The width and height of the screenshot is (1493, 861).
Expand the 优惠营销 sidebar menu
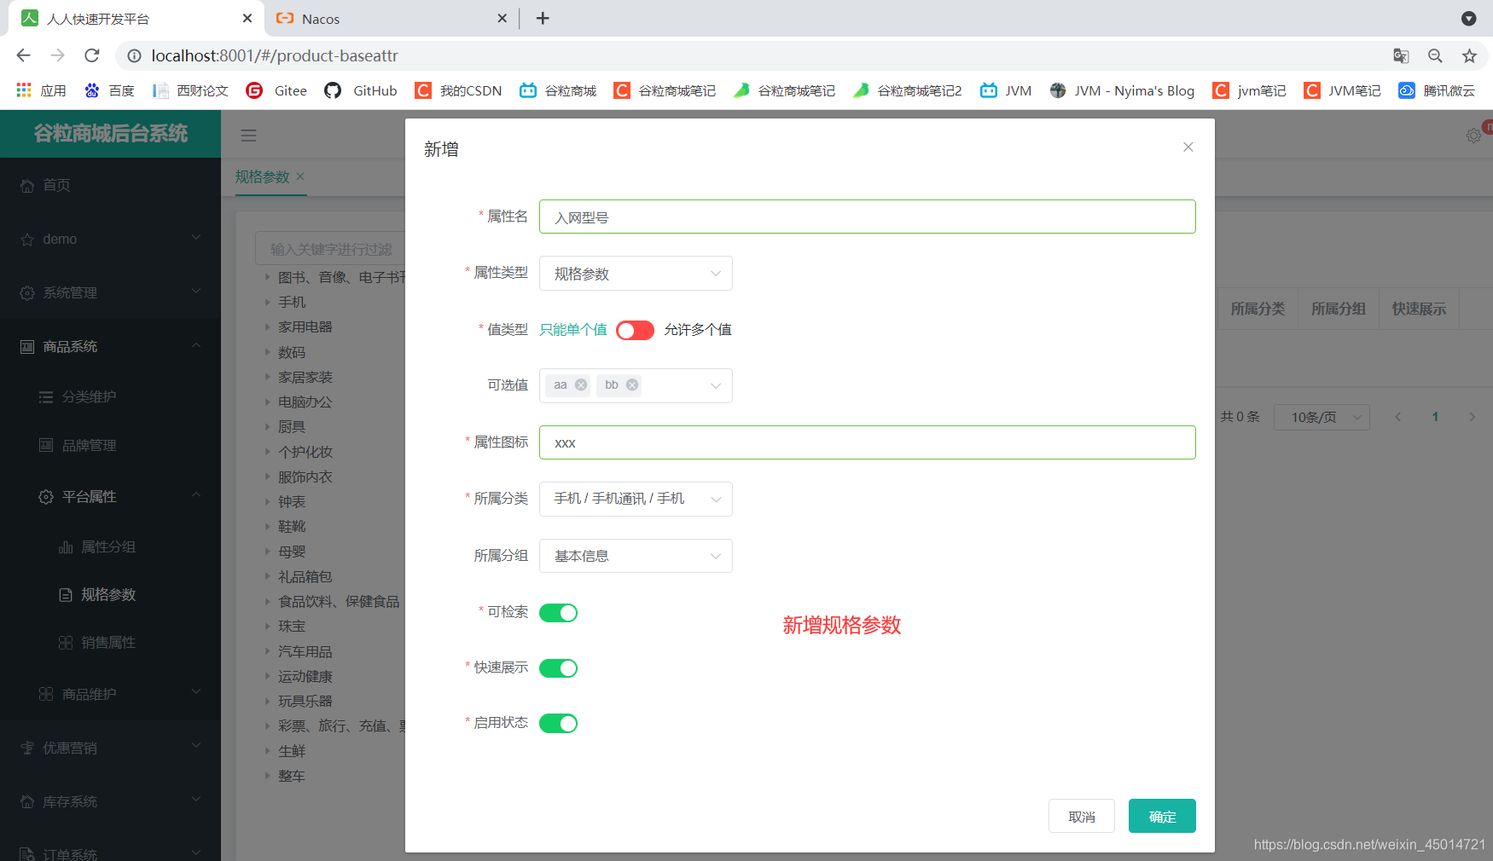click(x=110, y=748)
